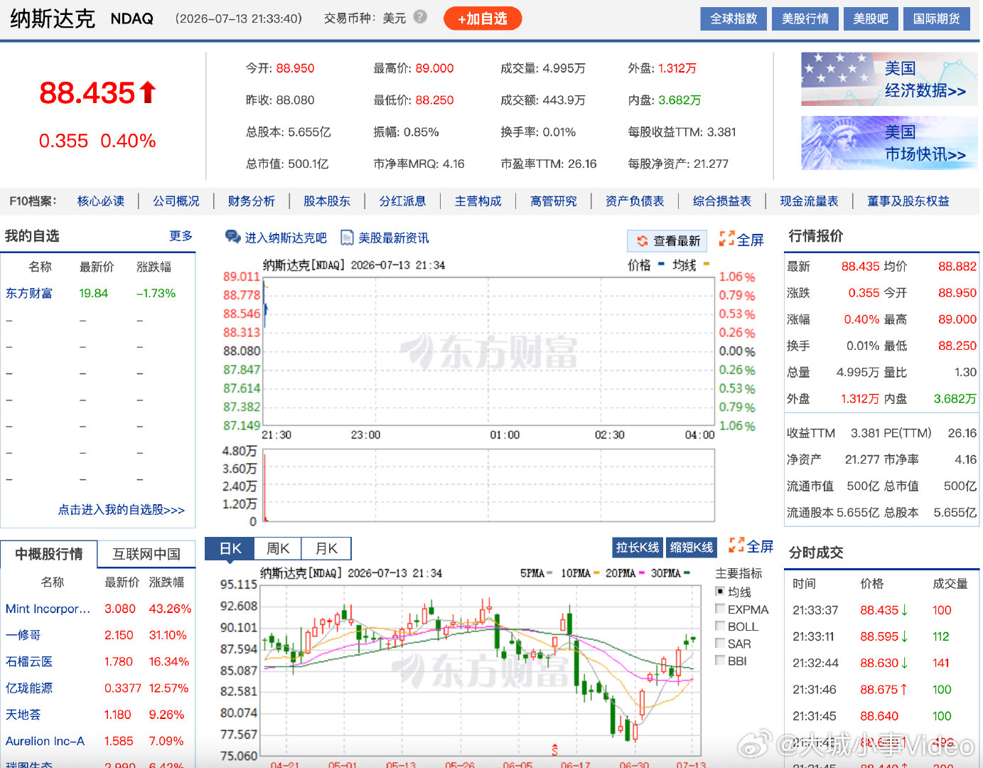The width and height of the screenshot is (983, 768).
Task: Open the 美国市场快讯 banner
Action: 889,143
